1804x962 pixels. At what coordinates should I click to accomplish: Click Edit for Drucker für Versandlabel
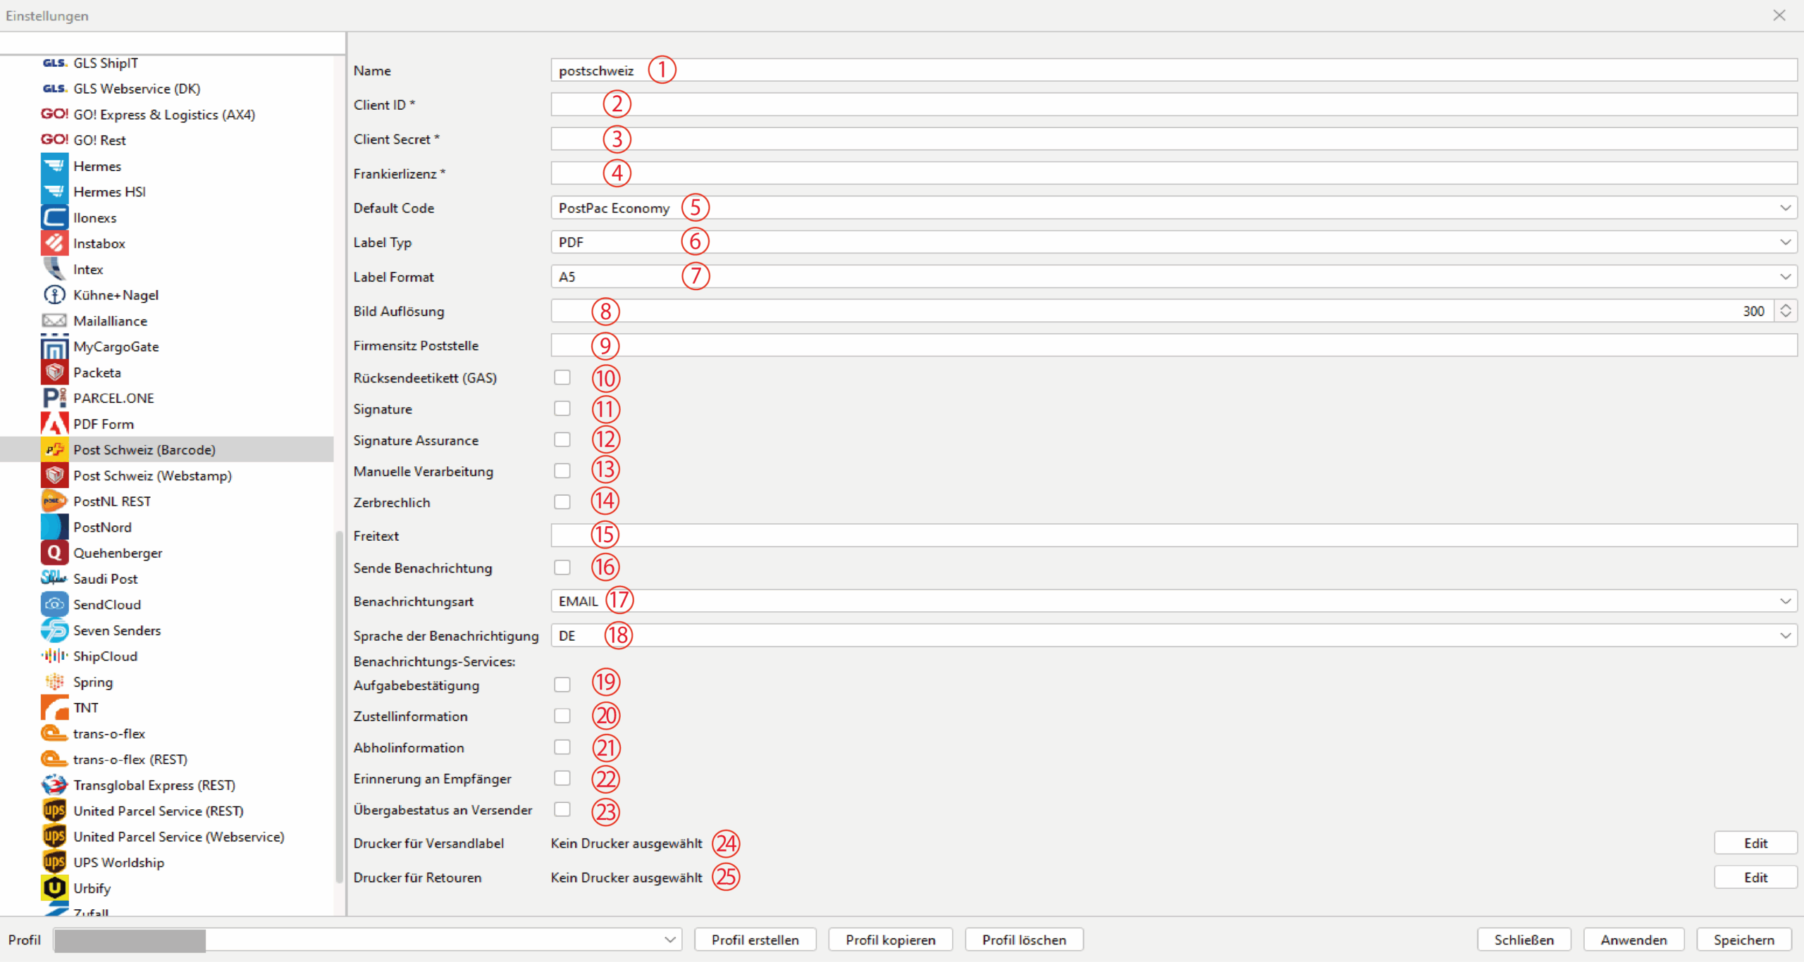click(1755, 843)
